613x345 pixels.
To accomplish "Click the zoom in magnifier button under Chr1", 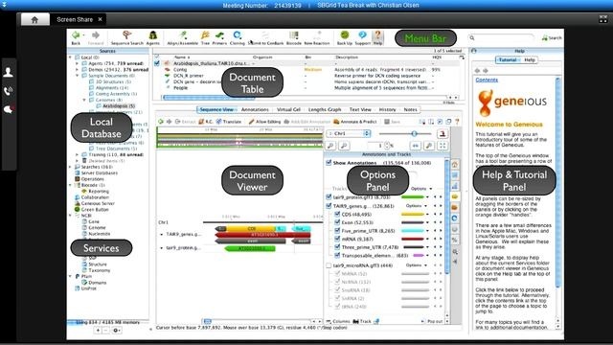I will coord(330,146).
